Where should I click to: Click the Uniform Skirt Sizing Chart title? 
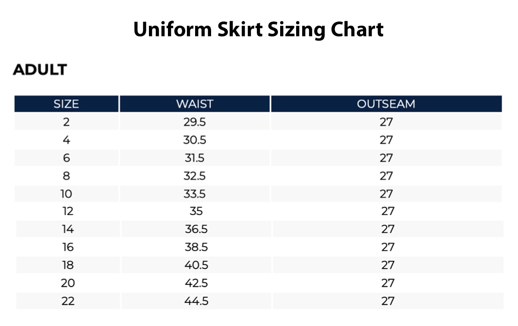(258, 30)
